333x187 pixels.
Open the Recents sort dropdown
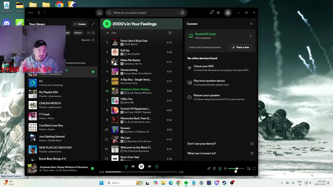tap(88, 40)
